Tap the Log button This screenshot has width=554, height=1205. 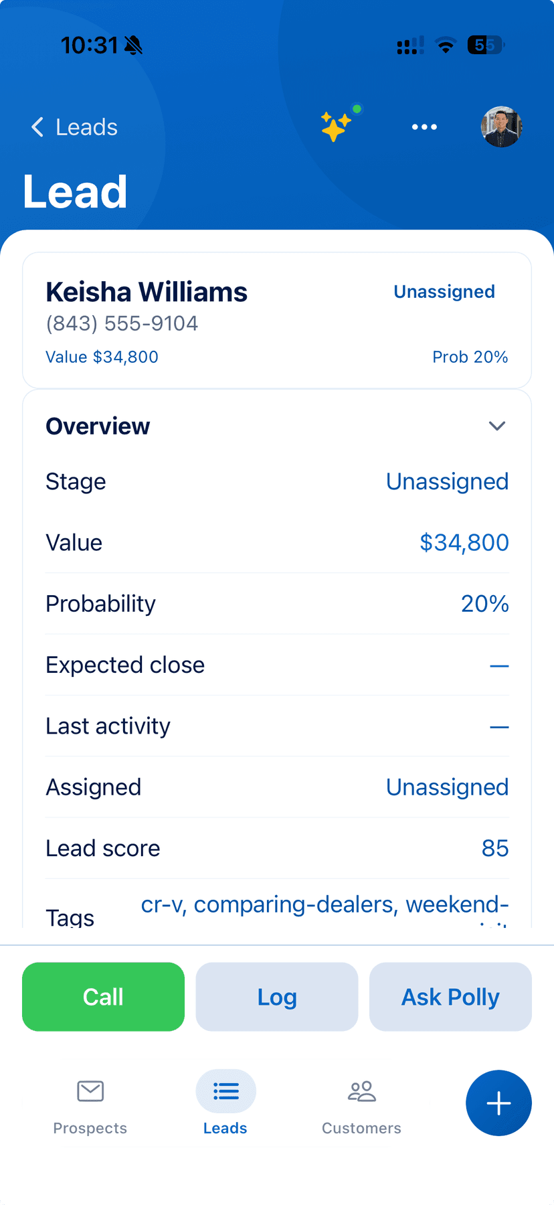[x=276, y=997]
